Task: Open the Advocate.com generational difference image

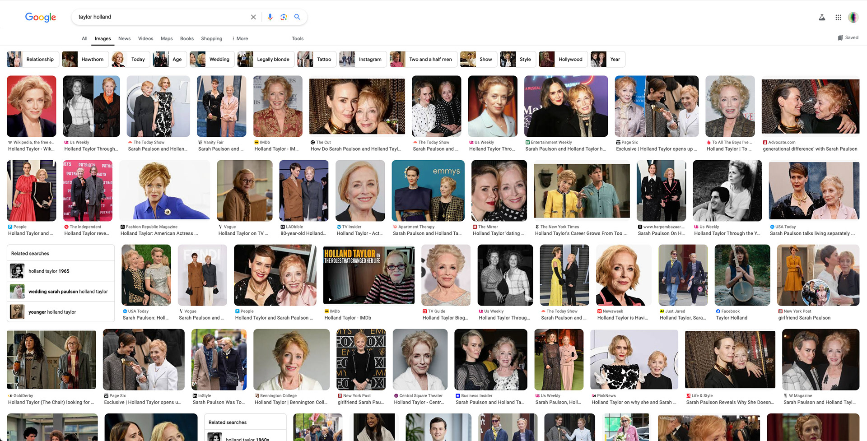Action: 810,106
